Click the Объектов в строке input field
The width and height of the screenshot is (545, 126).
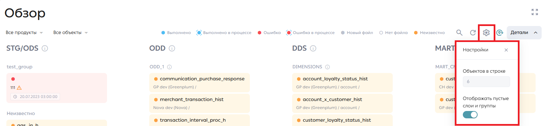pos(486,82)
